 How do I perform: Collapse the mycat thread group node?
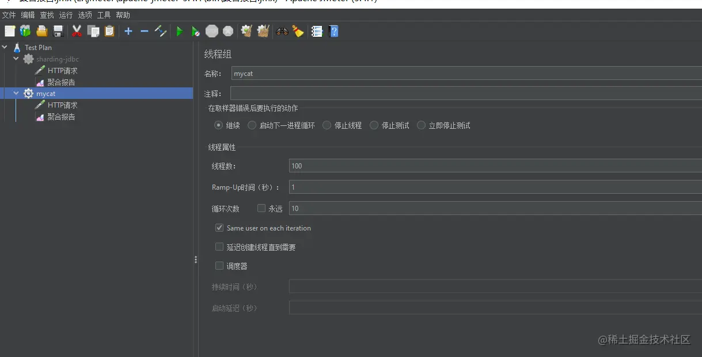coord(16,93)
